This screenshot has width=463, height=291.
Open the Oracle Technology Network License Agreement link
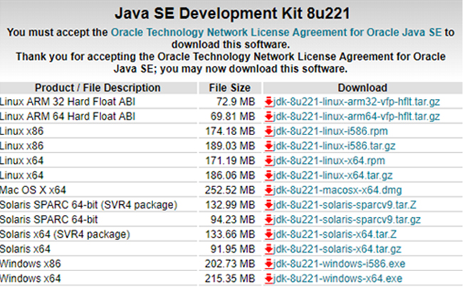pos(276,32)
